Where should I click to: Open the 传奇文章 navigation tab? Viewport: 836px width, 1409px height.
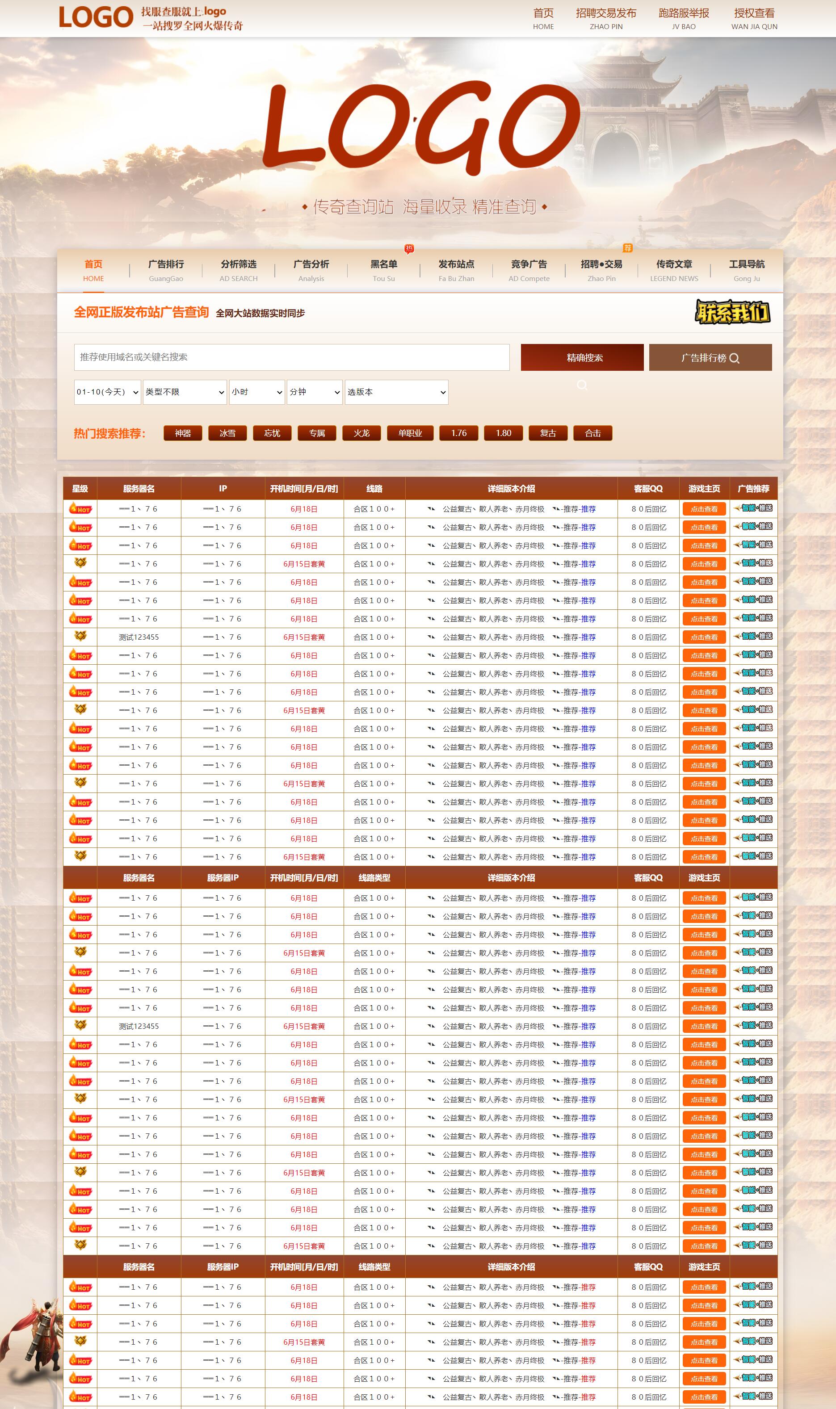click(x=674, y=270)
